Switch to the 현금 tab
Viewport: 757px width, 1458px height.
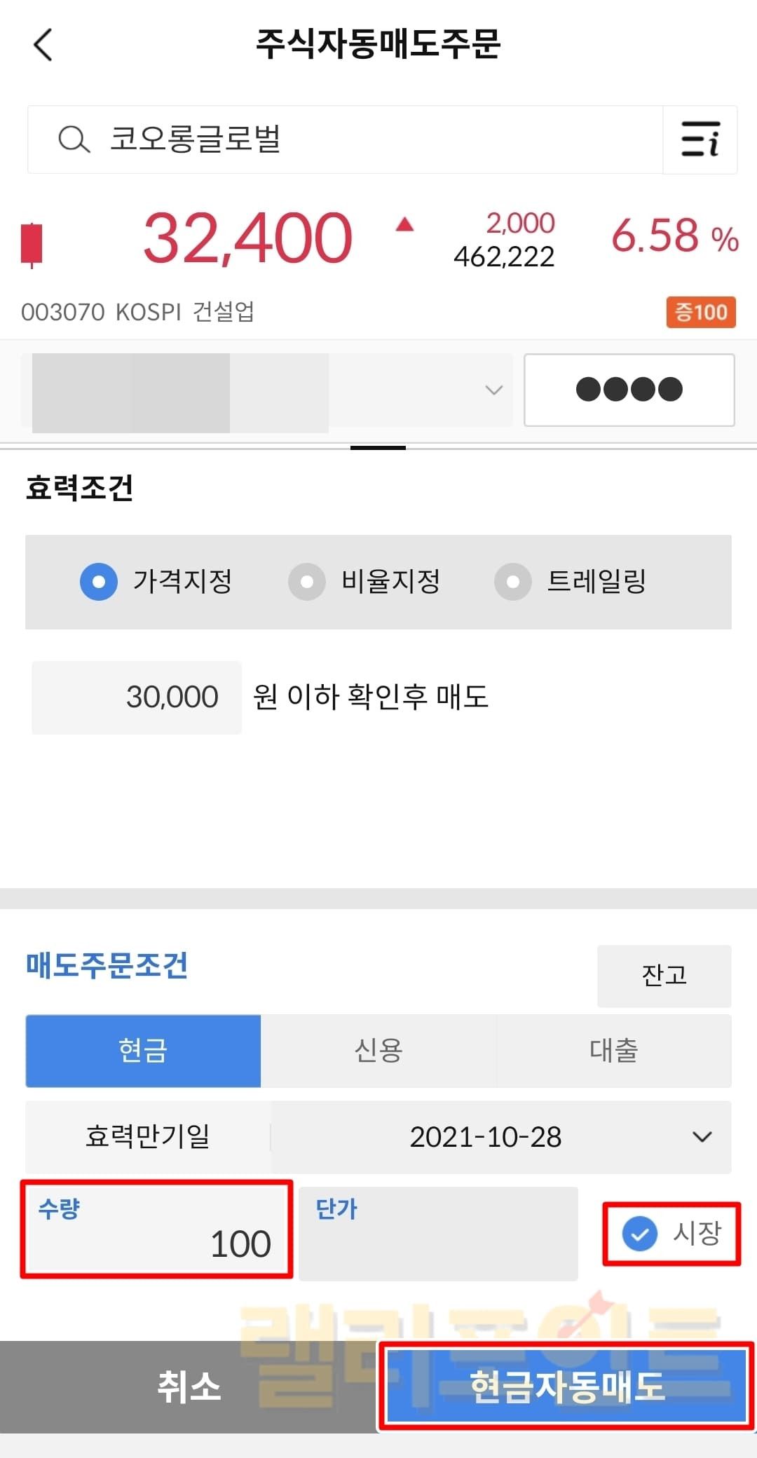pyautogui.click(x=143, y=1051)
